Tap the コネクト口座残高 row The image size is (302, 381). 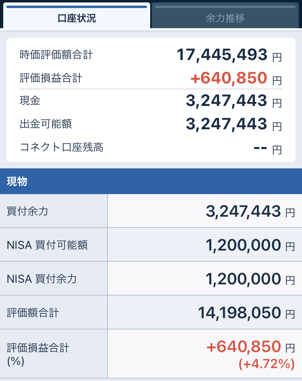click(x=62, y=147)
